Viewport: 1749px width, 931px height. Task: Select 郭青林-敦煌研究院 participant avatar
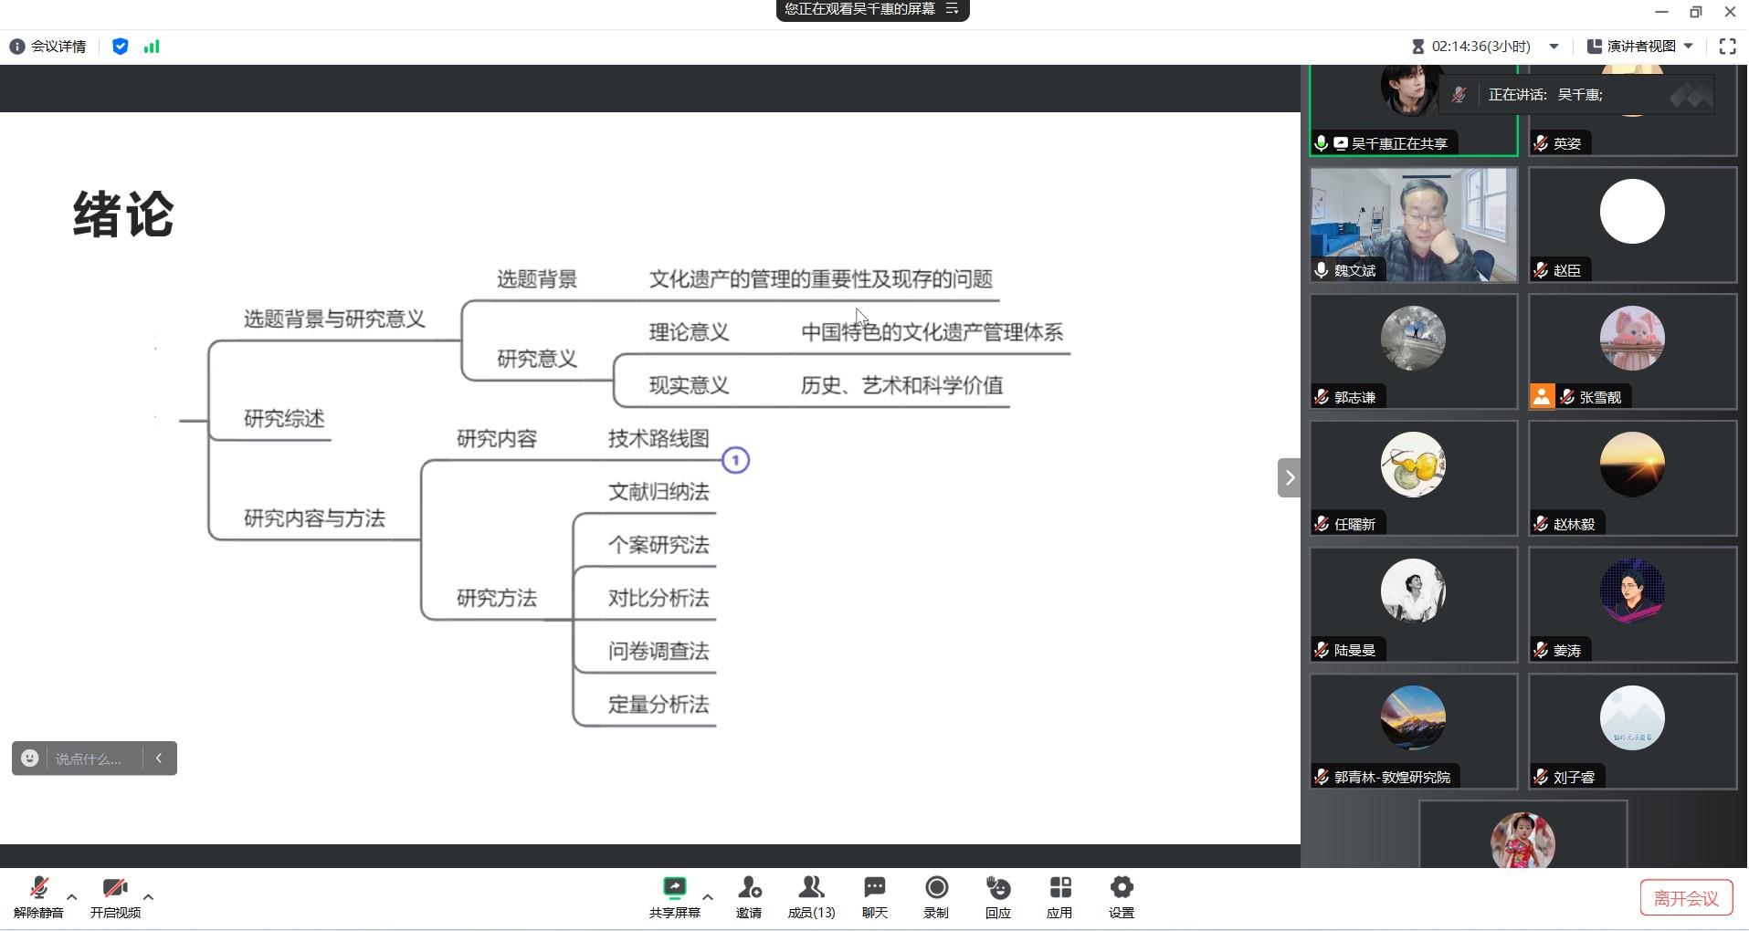click(1413, 718)
